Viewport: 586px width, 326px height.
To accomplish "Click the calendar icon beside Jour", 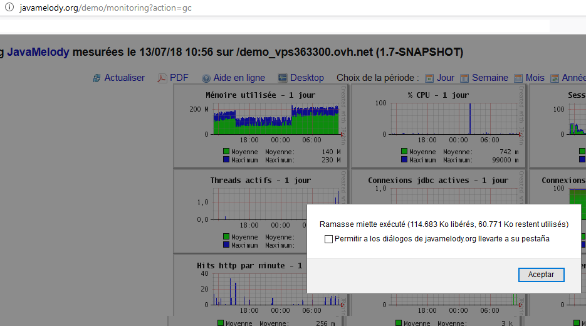I will point(429,78).
